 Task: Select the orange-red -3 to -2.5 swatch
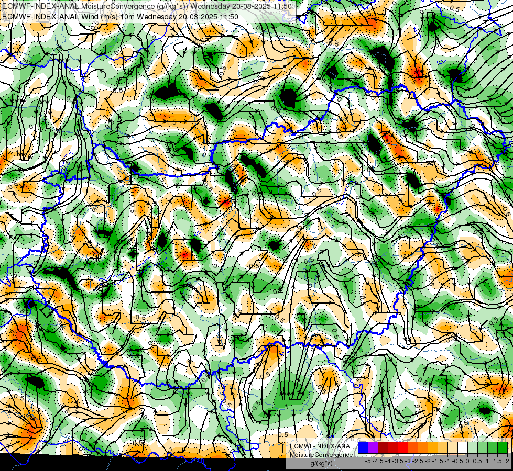pyautogui.click(x=413, y=447)
